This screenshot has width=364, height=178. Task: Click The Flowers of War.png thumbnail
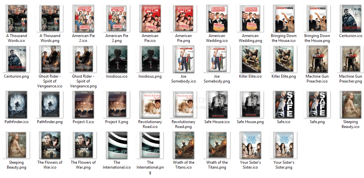pos(83,145)
